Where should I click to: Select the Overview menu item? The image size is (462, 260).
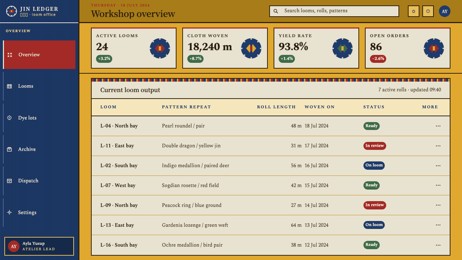tap(39, 55)
